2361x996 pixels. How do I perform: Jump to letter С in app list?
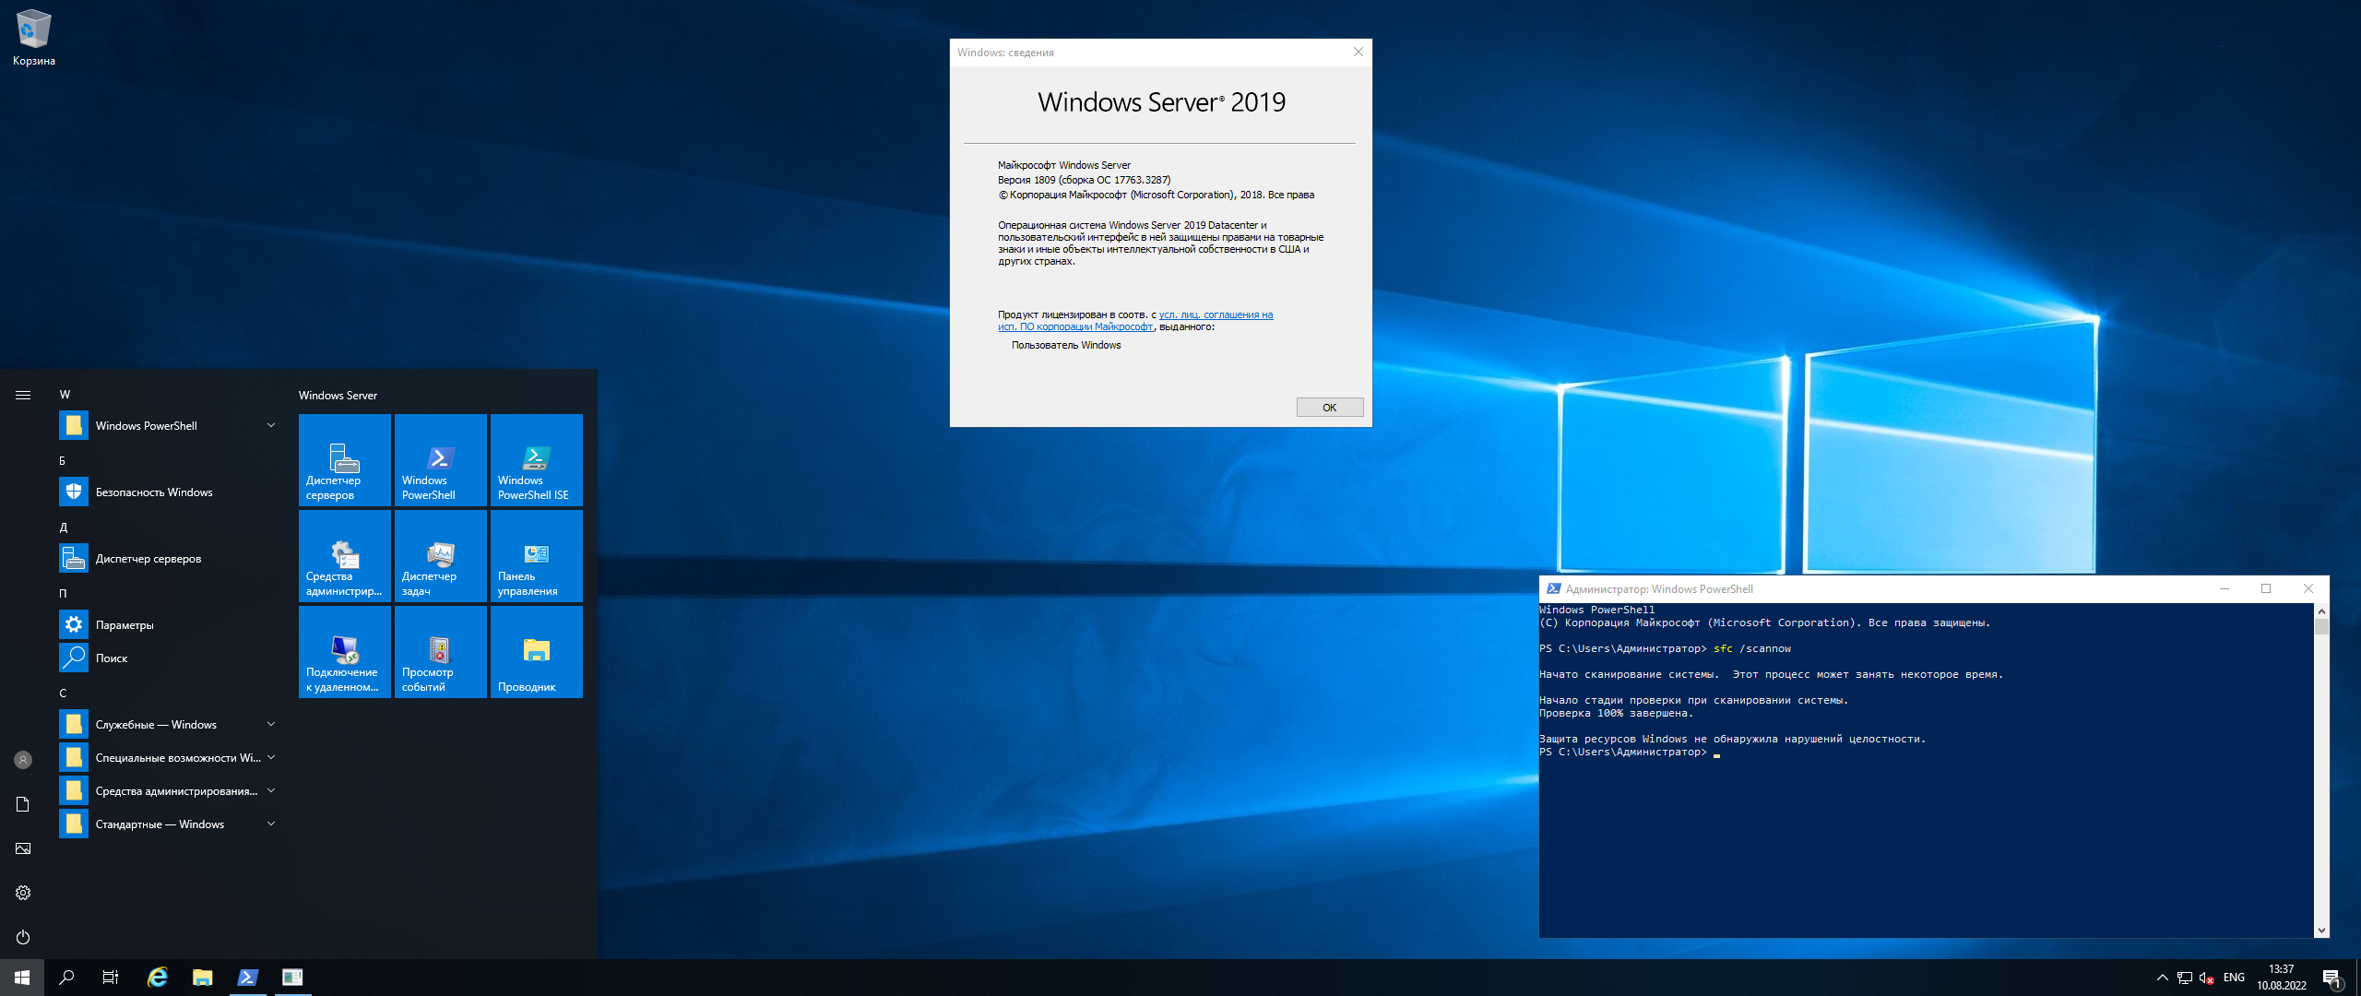(x=63, y=693)
